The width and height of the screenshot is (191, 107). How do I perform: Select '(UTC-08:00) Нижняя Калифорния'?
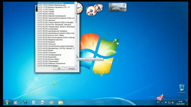click(x=56, y=16)
